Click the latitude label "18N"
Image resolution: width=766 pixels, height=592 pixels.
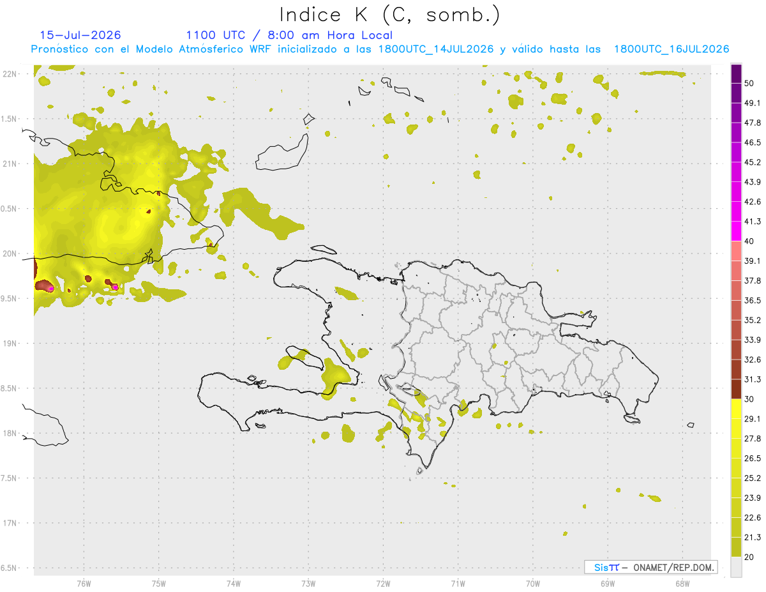[x=10, y=433]
